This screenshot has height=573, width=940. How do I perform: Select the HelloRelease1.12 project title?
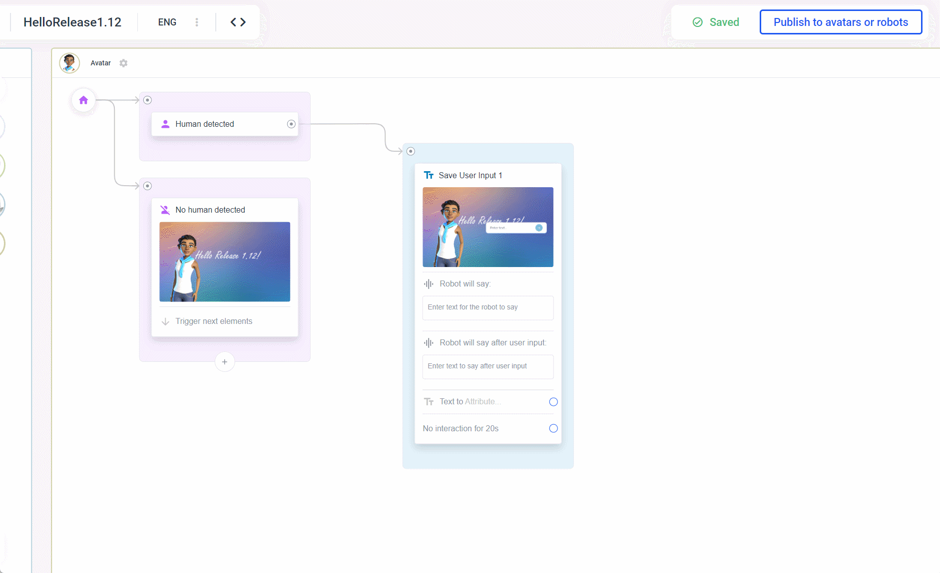coord(72,22)
